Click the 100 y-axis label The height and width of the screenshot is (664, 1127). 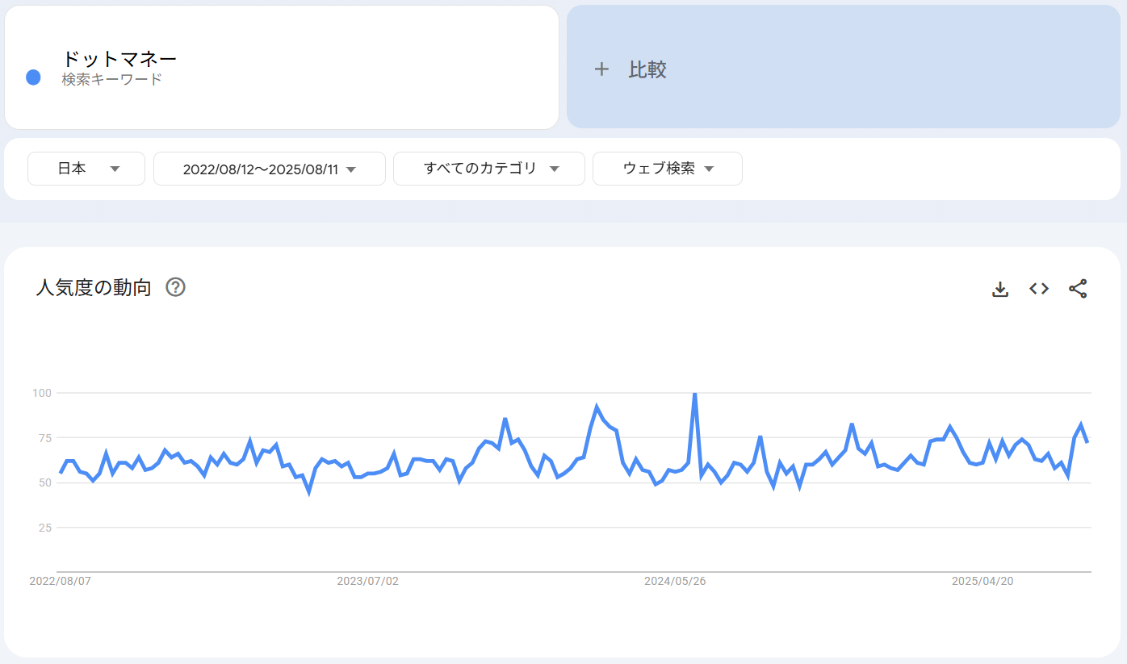[41, 393]
